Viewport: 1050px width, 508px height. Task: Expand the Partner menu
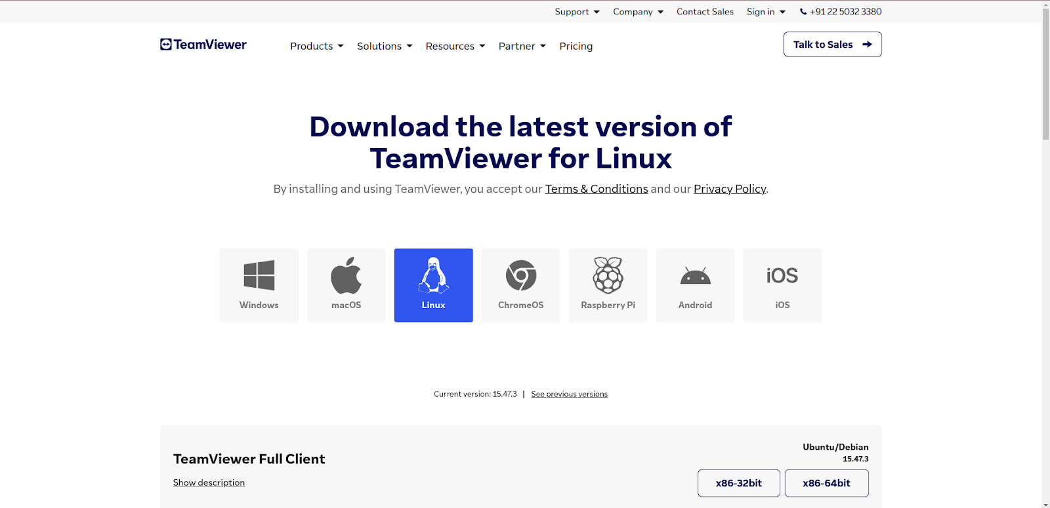(x=522, y=46)
